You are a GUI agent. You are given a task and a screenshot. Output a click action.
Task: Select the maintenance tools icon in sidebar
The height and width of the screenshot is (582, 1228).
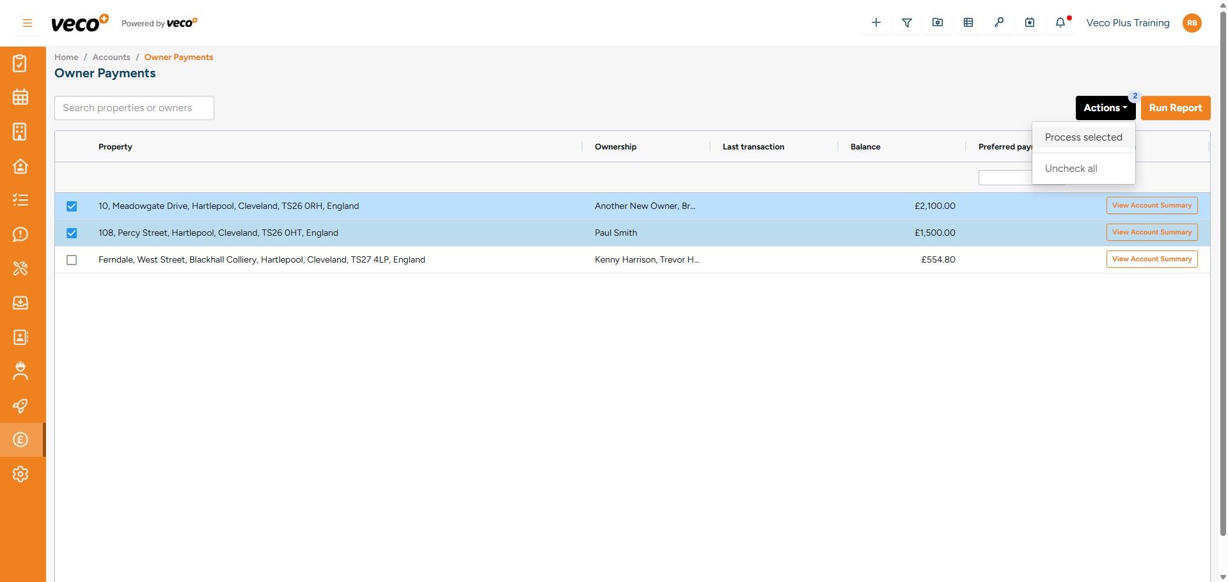(x=20, y=268)
